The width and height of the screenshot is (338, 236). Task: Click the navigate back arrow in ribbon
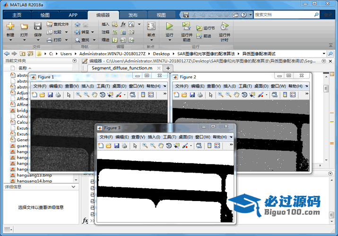pyautogui.click(x=78, y=25)
